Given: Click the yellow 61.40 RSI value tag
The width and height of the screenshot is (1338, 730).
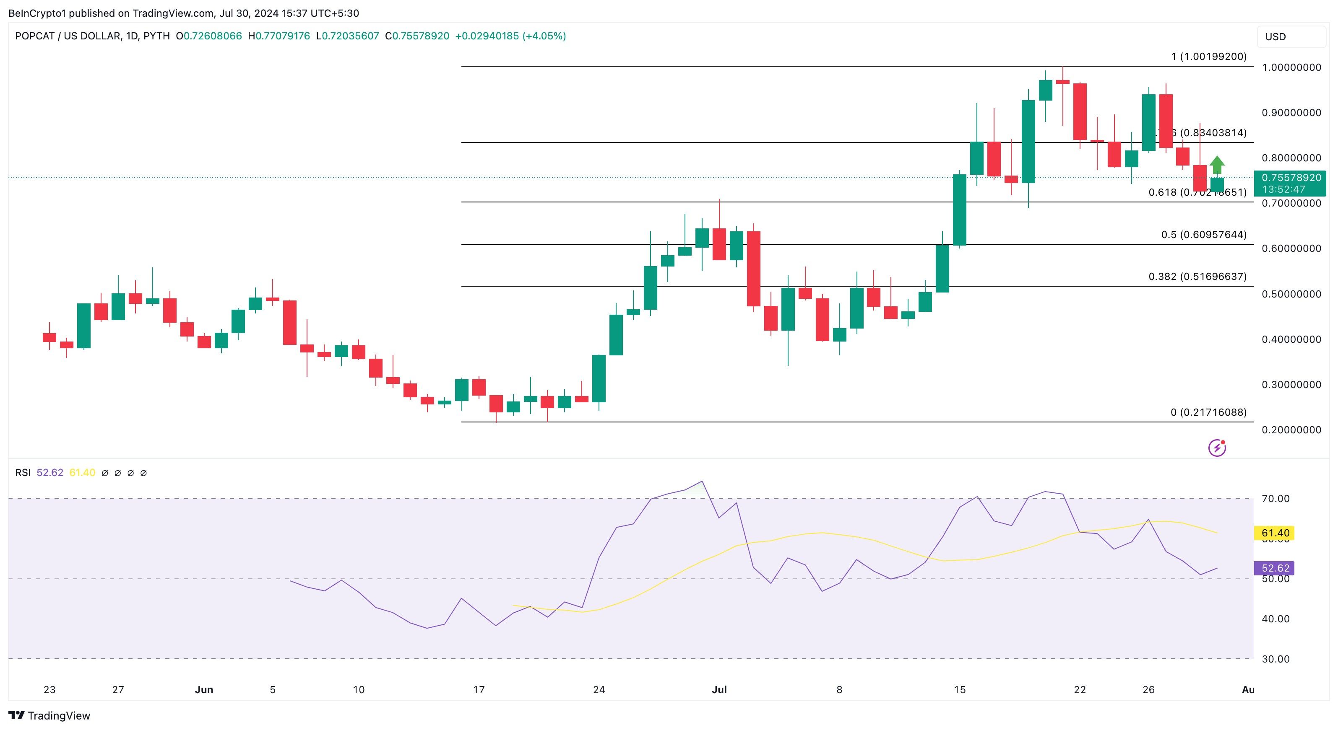Looking at the screenshot, I should tap(1275, 533).
